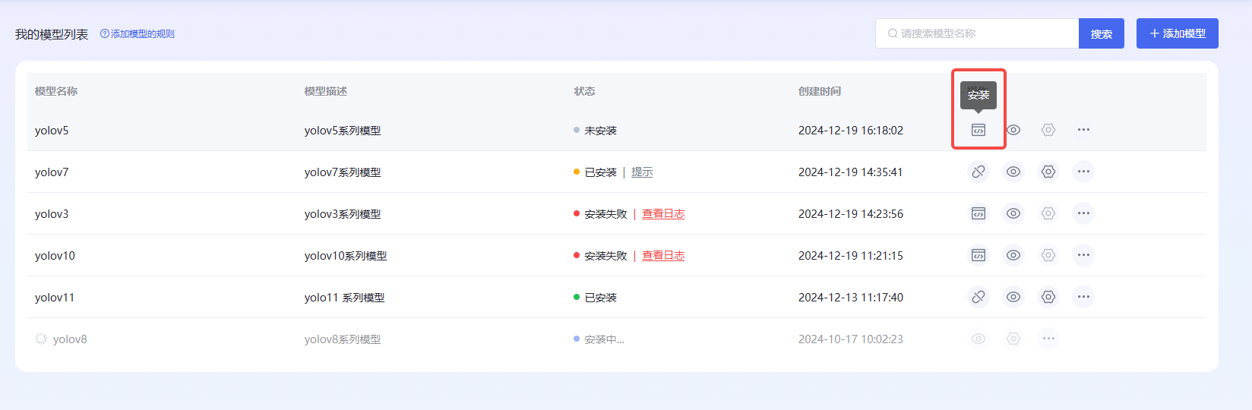Open 查看日志 for yolov3

click(663, 214)
